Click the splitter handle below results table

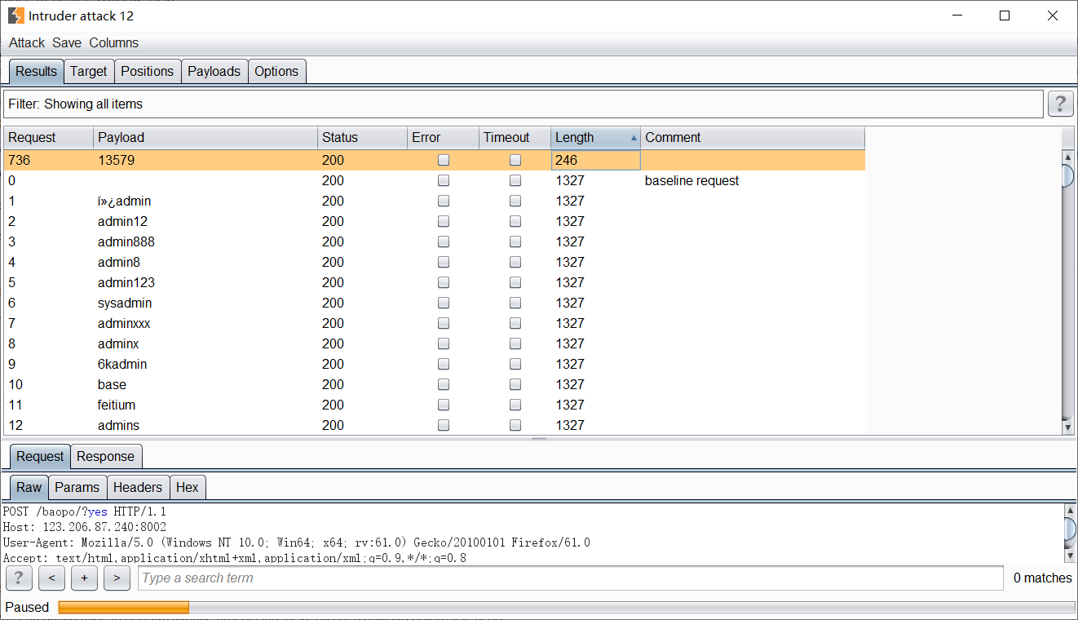[539, 440]
